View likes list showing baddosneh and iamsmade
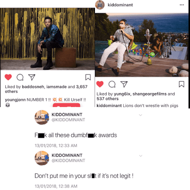Image resolution: width=190 pixels, height=190 pixels. (46, 89)
